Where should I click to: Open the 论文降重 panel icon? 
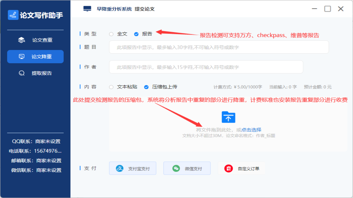coord(22,56)
